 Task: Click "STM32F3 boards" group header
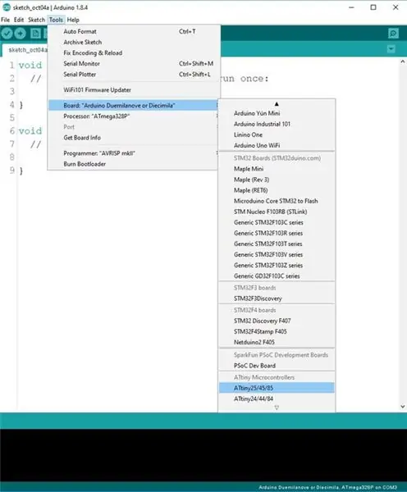point(254,288)
